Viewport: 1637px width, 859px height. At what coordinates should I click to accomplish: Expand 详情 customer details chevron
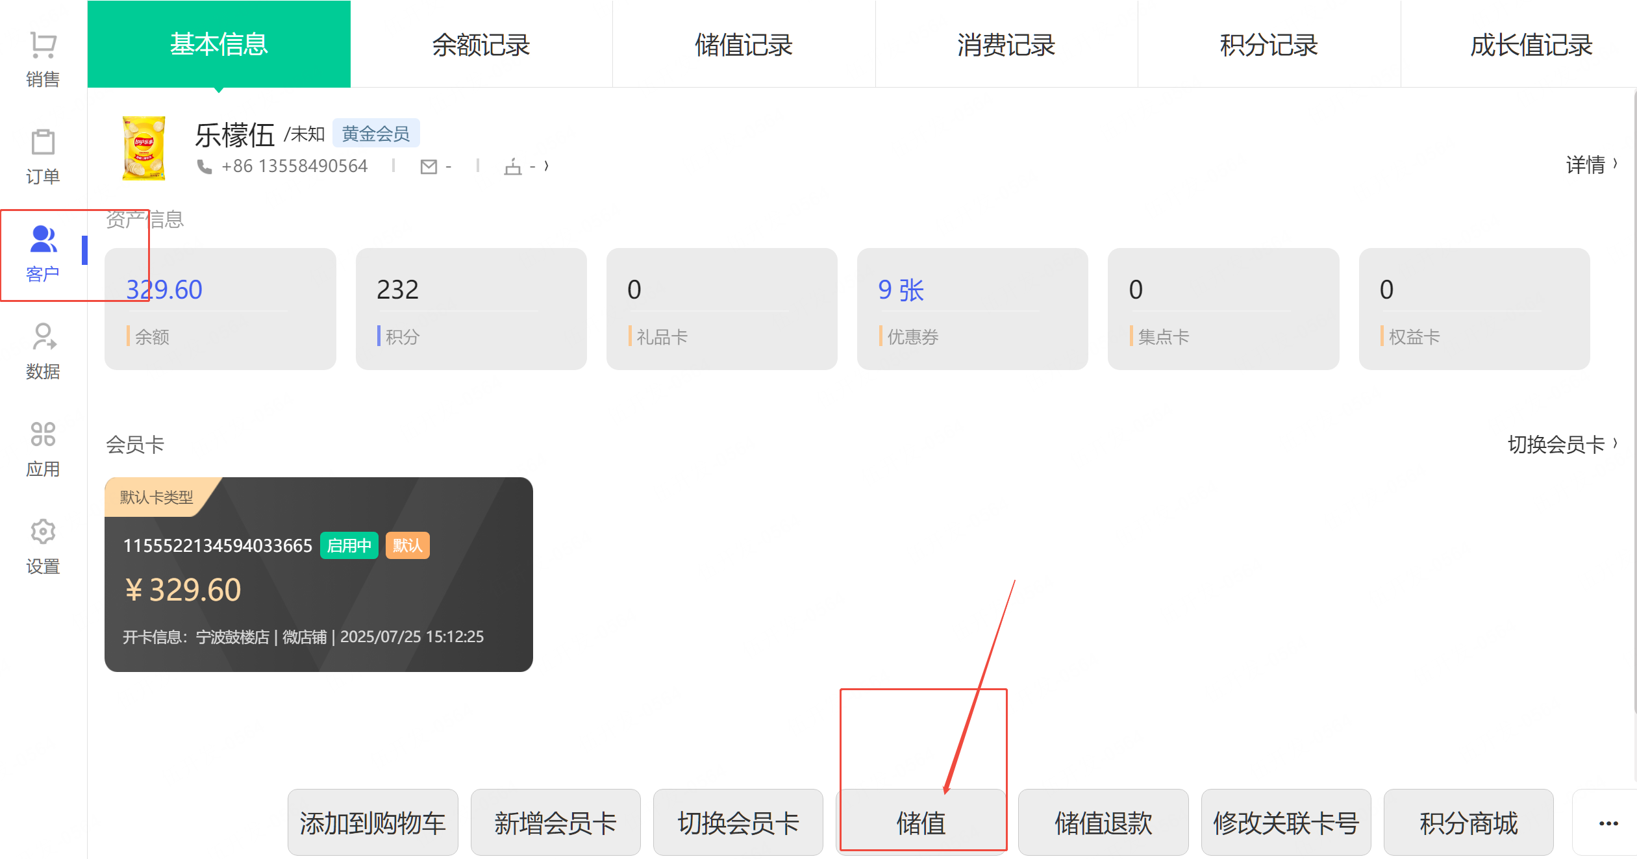(x=1591, y=165)
